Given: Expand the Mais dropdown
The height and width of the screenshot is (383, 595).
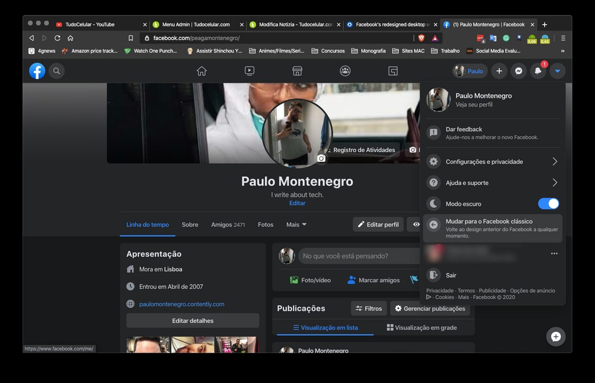Looking at the screenshot, I should coord(296,225).
